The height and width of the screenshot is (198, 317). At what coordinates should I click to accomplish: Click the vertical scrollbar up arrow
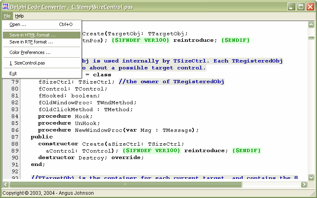click(311, 25)
